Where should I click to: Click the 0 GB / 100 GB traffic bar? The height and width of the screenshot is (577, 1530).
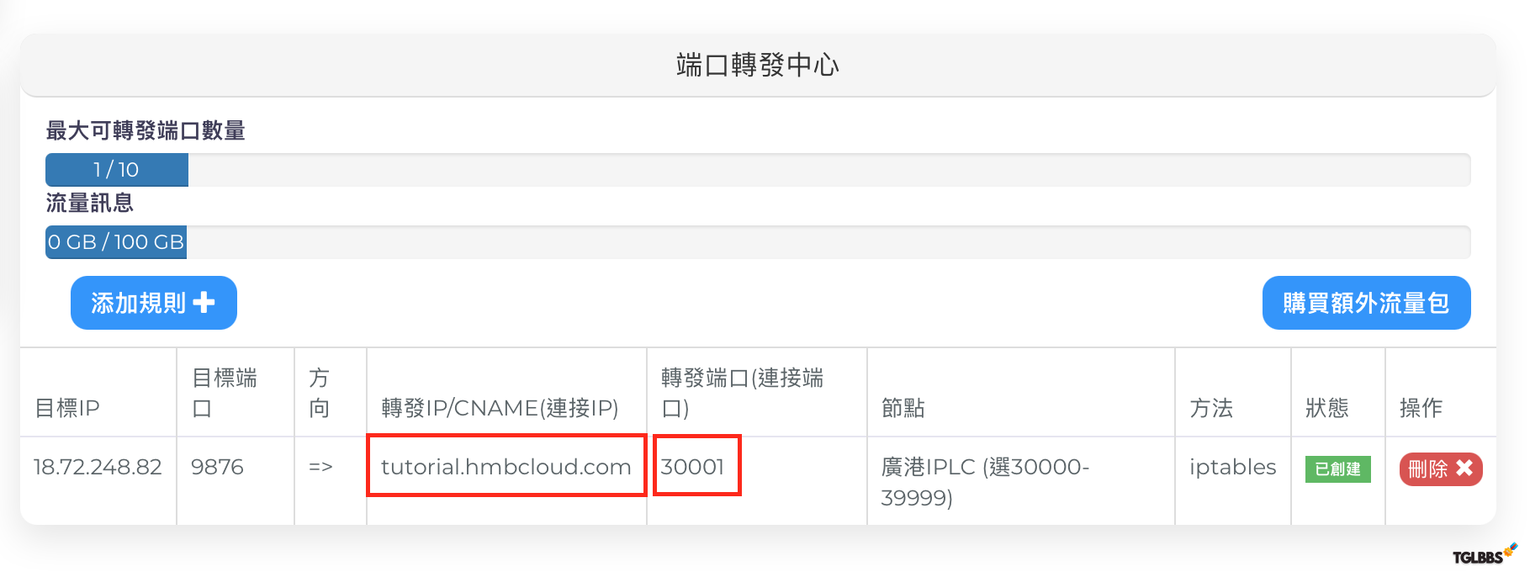(758, 242)
